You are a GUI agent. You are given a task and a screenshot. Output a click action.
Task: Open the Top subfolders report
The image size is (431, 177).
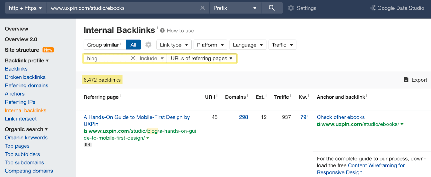point(22,154)
